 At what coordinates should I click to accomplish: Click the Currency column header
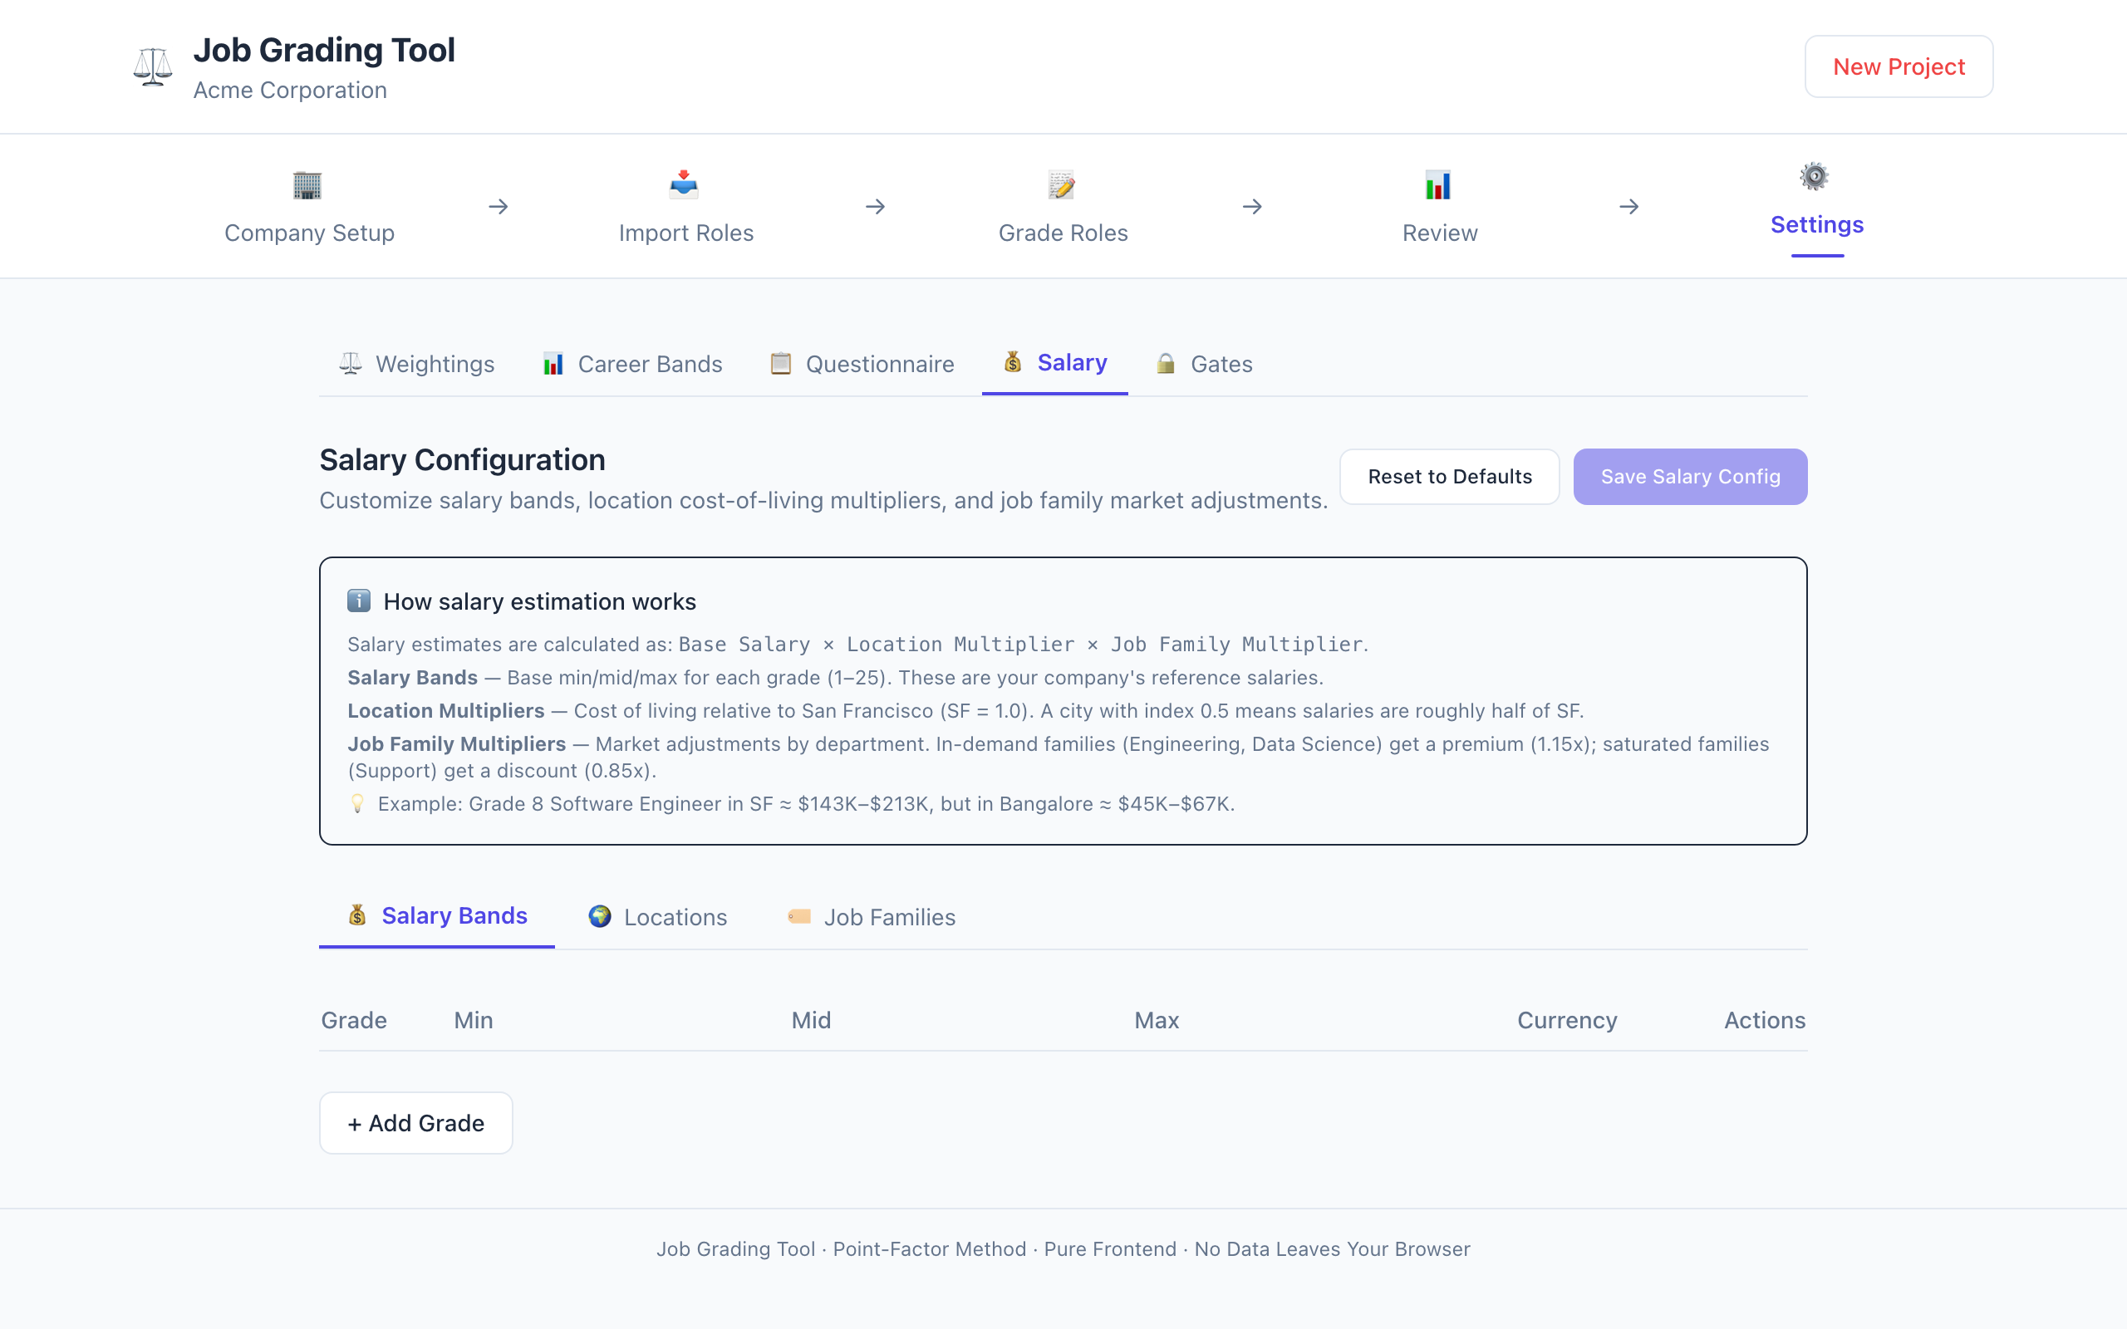(x=1567, y=1020)
